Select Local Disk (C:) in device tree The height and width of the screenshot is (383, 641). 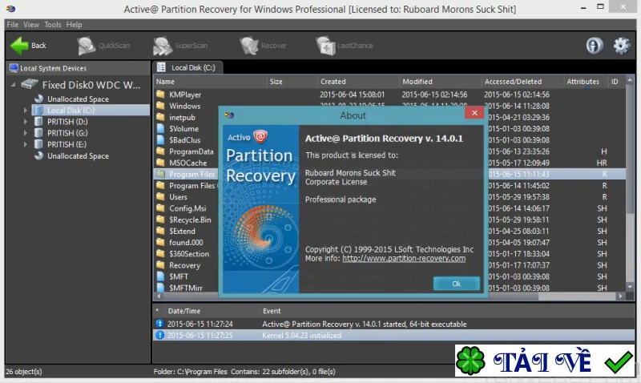point(71,111)
